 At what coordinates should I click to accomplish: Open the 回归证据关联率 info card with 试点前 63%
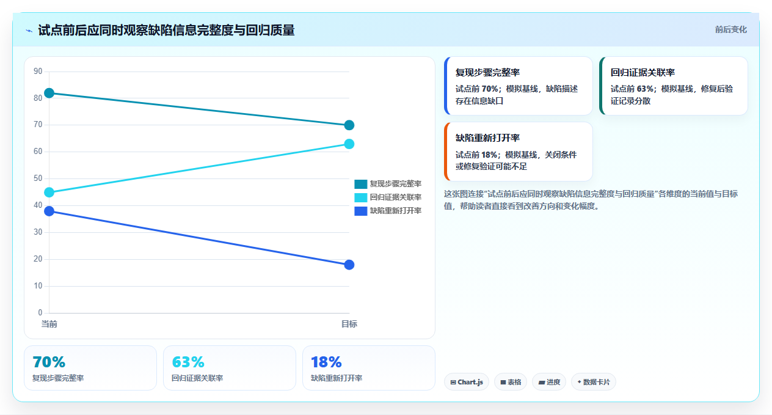[674, 86]
